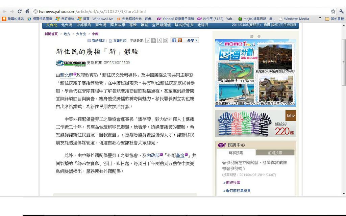Select the 雜誌 navigation tab
This screenshot has width=346, height=216.
[144, 25]
